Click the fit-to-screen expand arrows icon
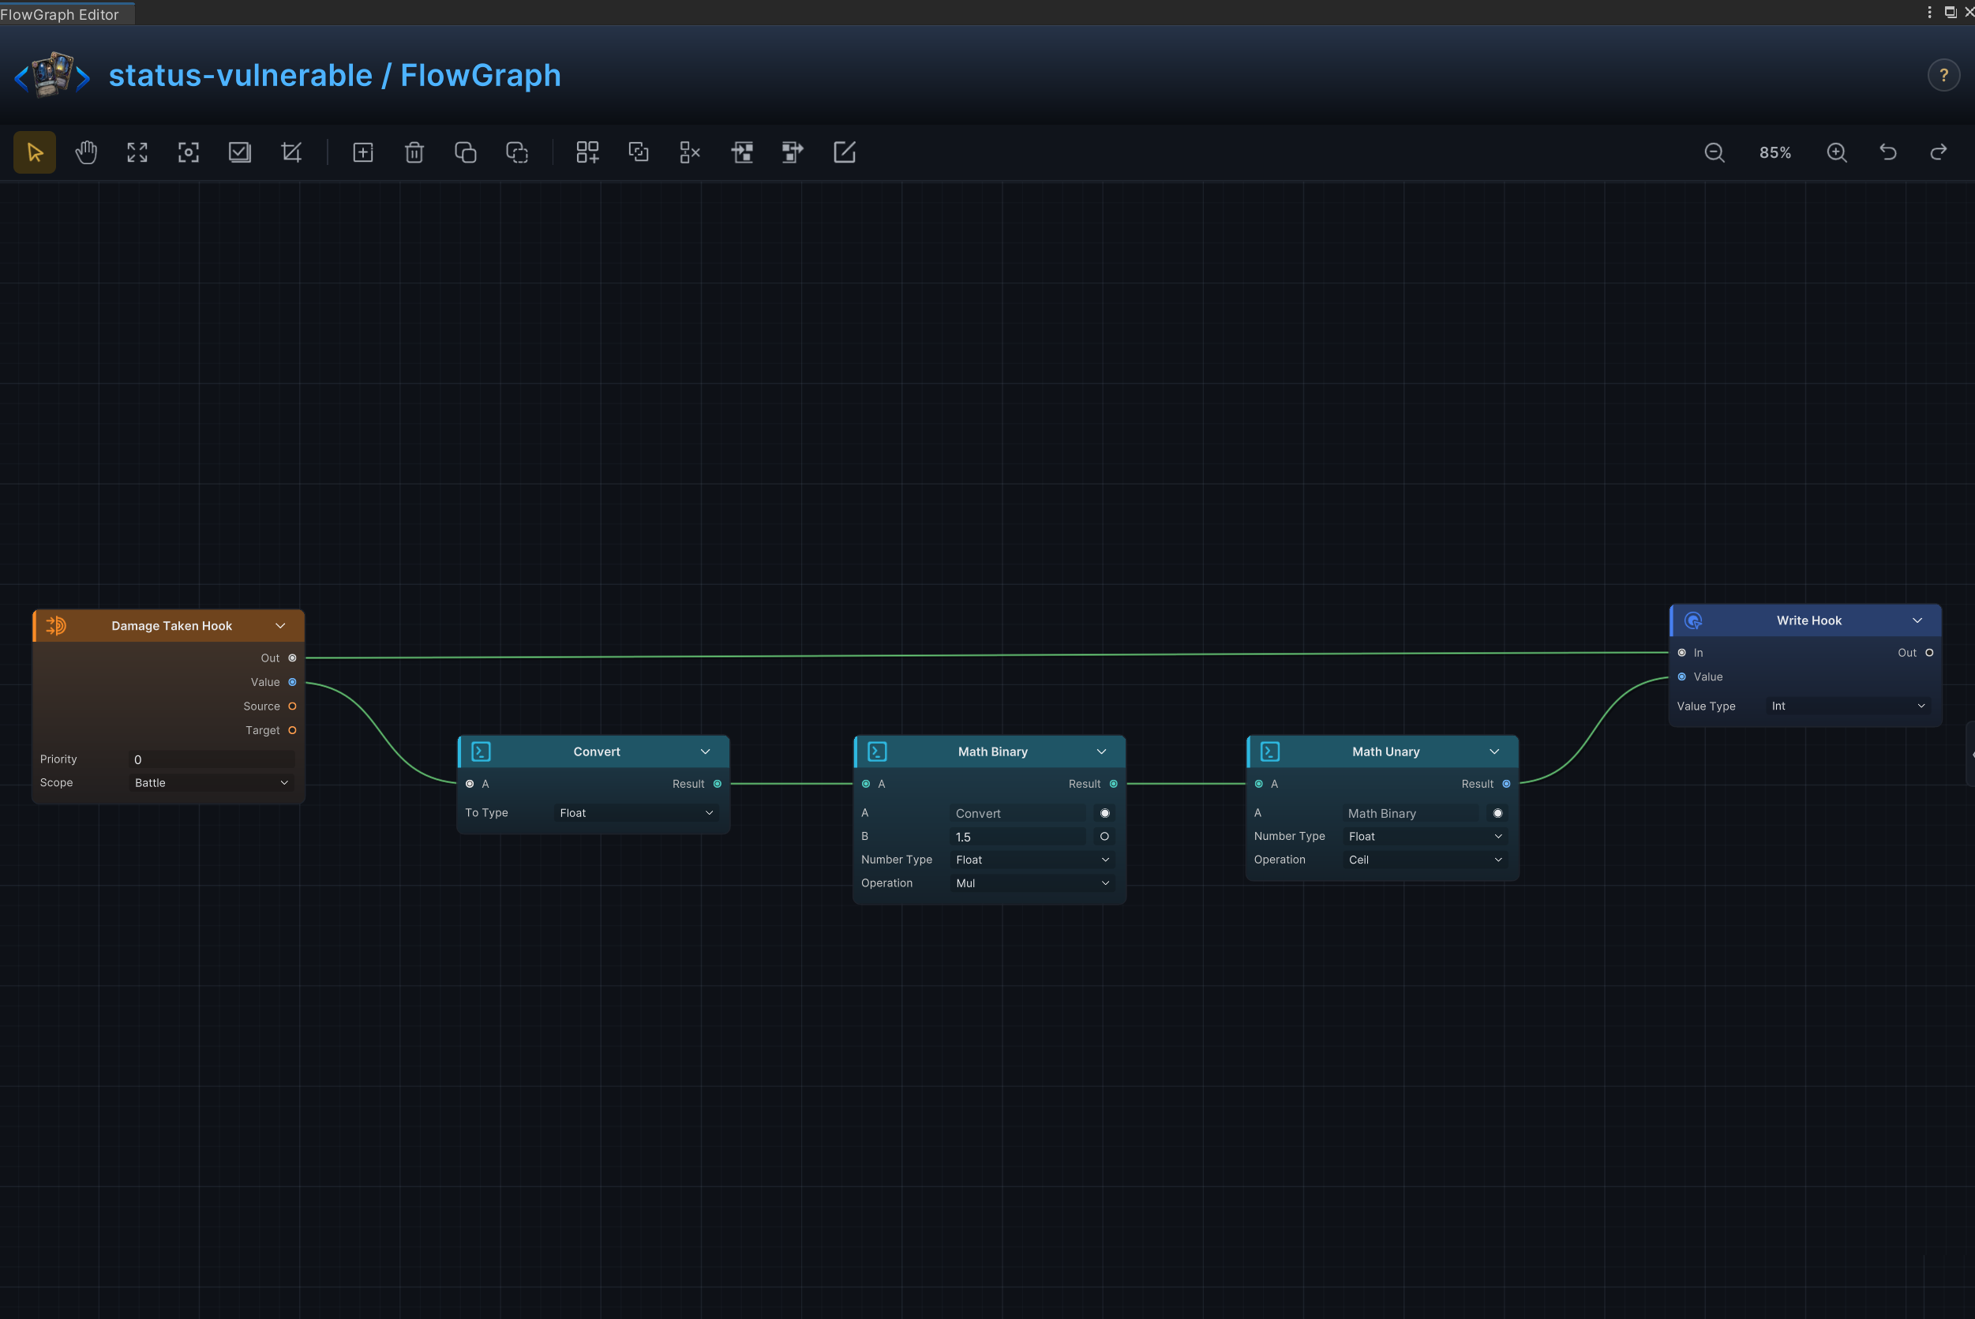Viewport: 1975px width, 1319px height. [x=137, y=152]
